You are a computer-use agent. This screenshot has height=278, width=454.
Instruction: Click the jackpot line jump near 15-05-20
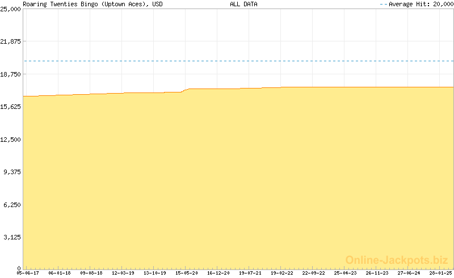tap(185, 90)
